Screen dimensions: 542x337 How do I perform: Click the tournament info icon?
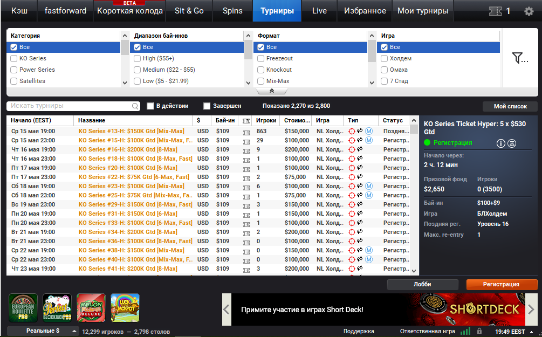500,143
